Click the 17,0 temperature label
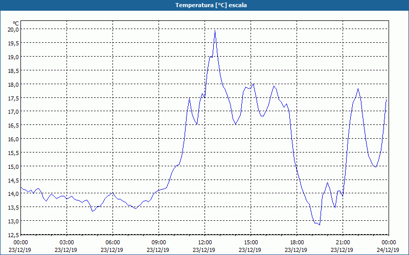The image size is (409, 255). click(x=13, y=111)
